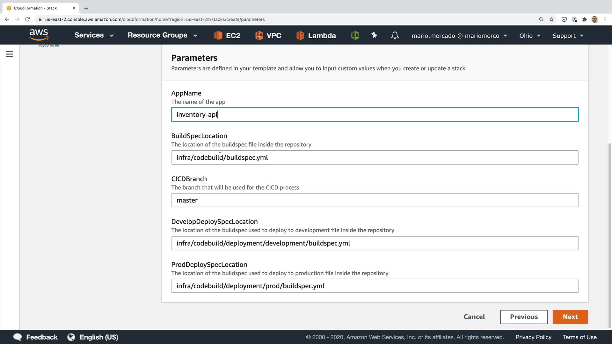Open the notifications bell
The image size is (612, 344).
(395, 35)
